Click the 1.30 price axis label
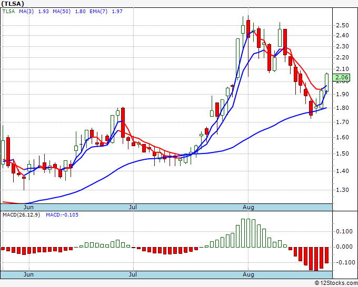The image size is (358, 287). point(343,190)
